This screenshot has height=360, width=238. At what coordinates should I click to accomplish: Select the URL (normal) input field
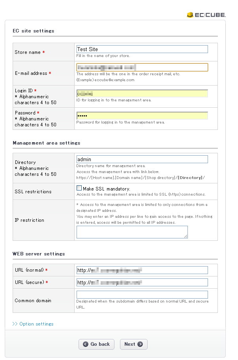(x=142, y=270)
